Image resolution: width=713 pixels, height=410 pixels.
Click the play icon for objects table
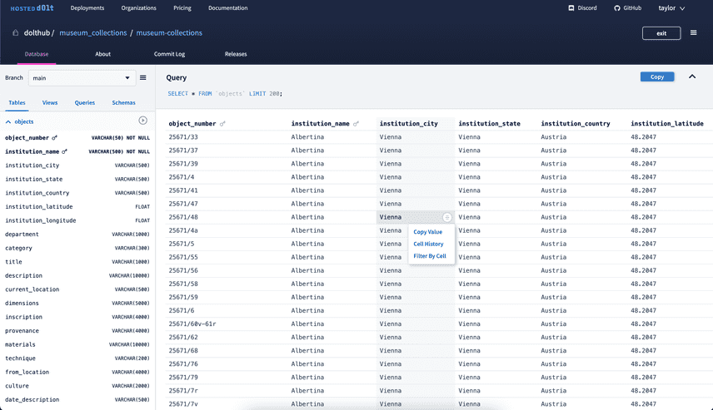142,121
